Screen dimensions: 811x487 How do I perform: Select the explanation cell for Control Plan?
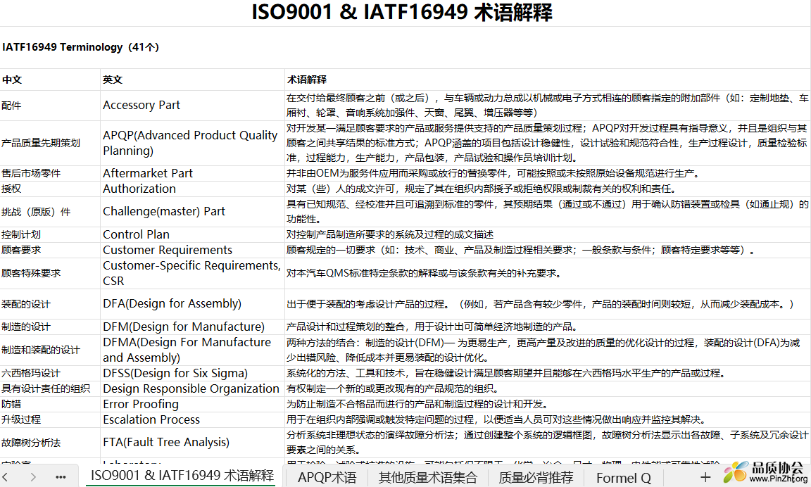(x=548, y=235)
